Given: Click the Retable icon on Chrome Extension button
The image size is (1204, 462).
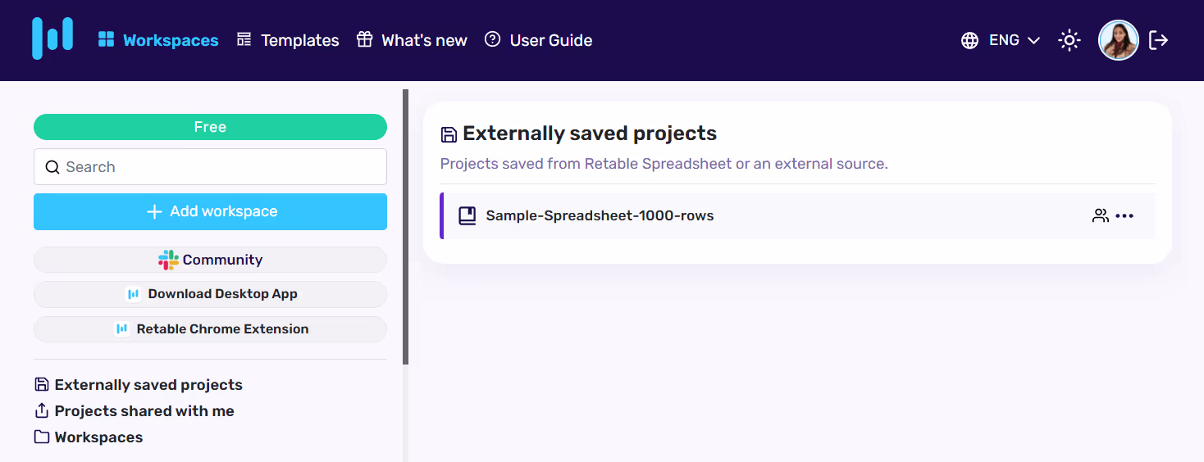Looking at the screenshot, I should 122,329.
